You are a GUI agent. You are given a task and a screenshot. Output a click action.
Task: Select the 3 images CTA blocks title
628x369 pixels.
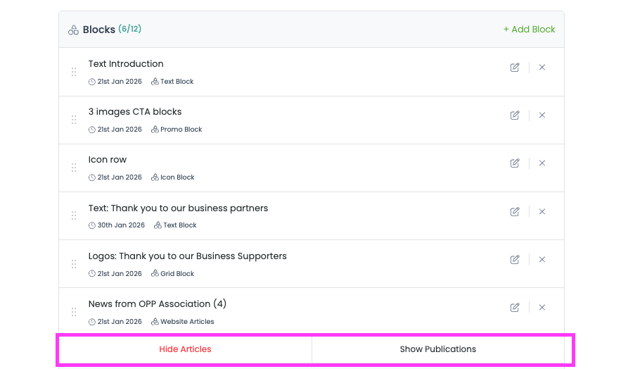[x=135, y=112]
